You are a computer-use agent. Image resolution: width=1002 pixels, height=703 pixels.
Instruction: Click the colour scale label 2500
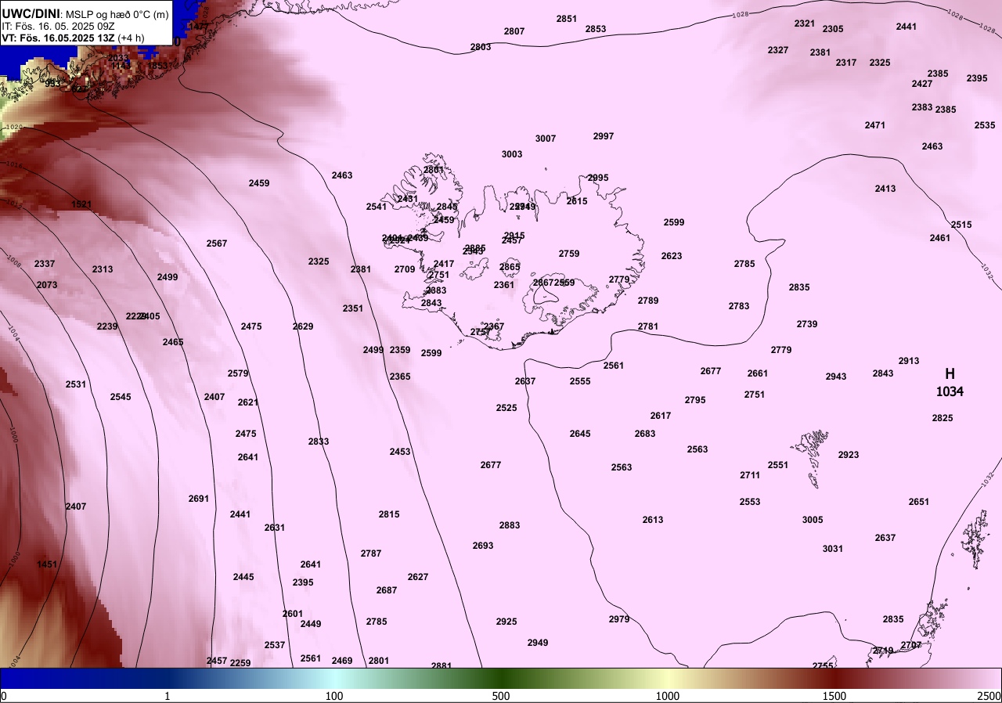coord(989,696)
